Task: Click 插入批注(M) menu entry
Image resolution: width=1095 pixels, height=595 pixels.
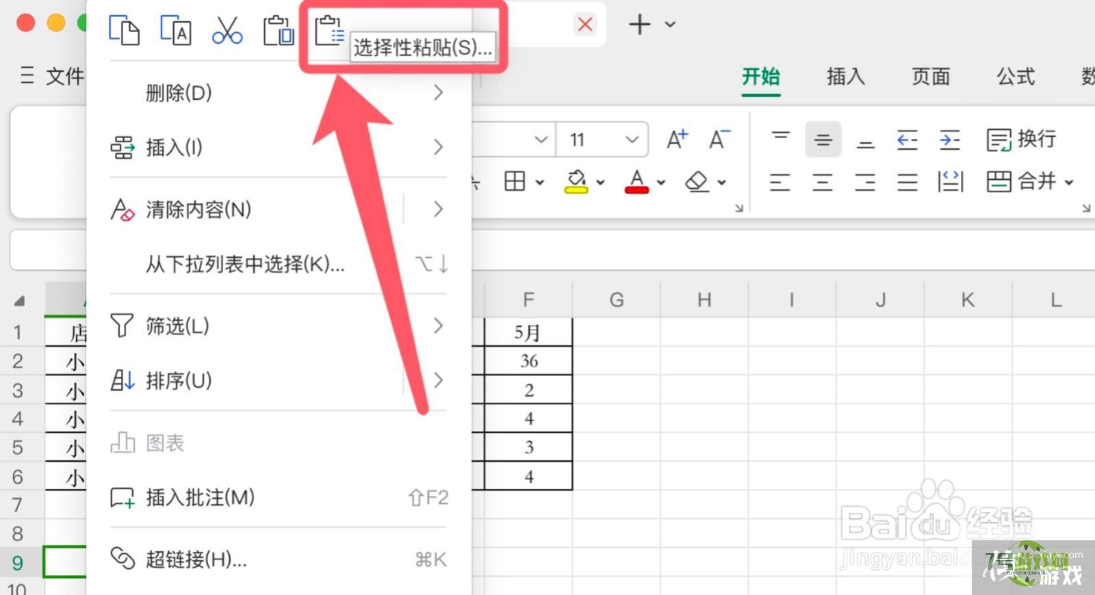Action: [x=279, y=497]
